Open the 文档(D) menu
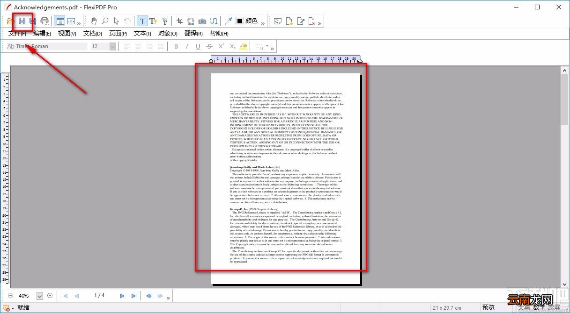Screen dimensions: 570x313 coord(93,33)
